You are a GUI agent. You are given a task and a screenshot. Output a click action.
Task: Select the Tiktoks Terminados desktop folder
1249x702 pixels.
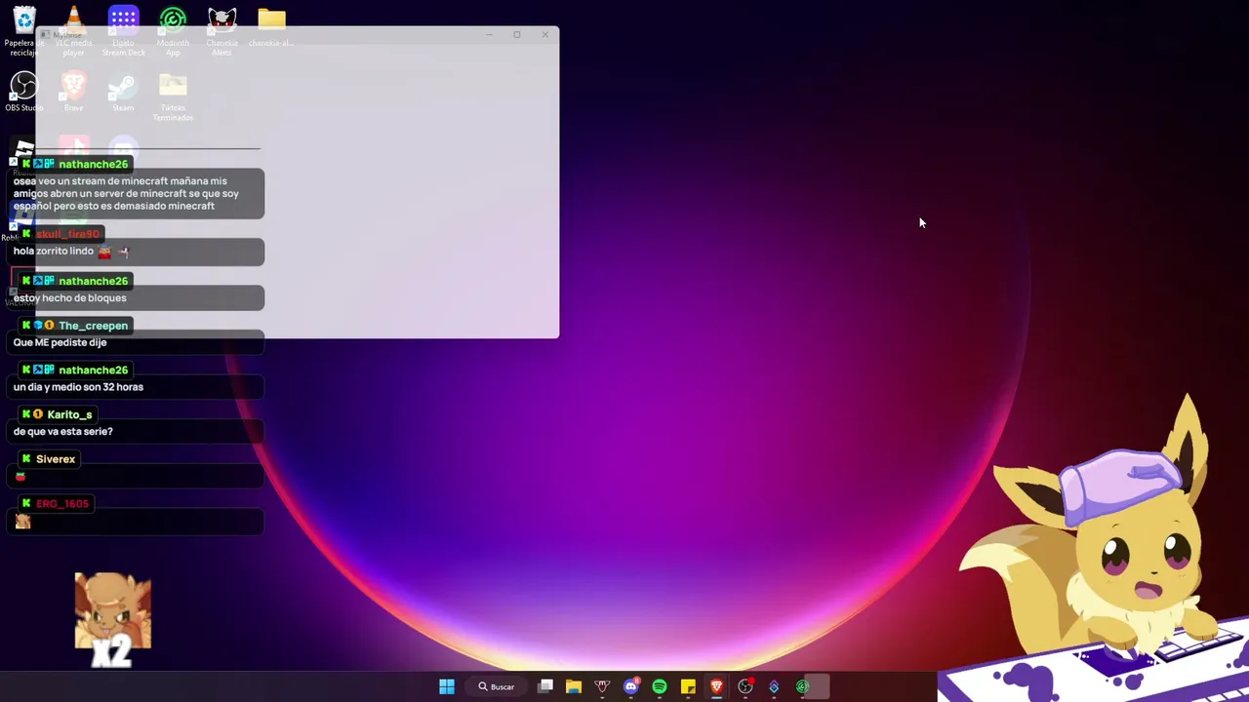(x=173, y=97)
